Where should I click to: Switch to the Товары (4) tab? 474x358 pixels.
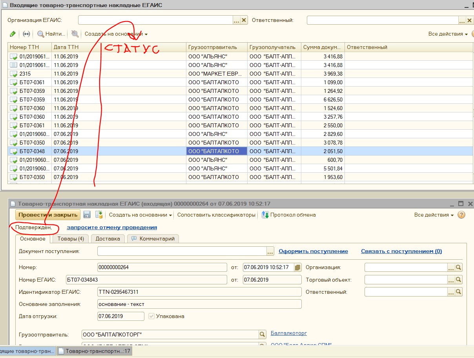coord(71,239)
